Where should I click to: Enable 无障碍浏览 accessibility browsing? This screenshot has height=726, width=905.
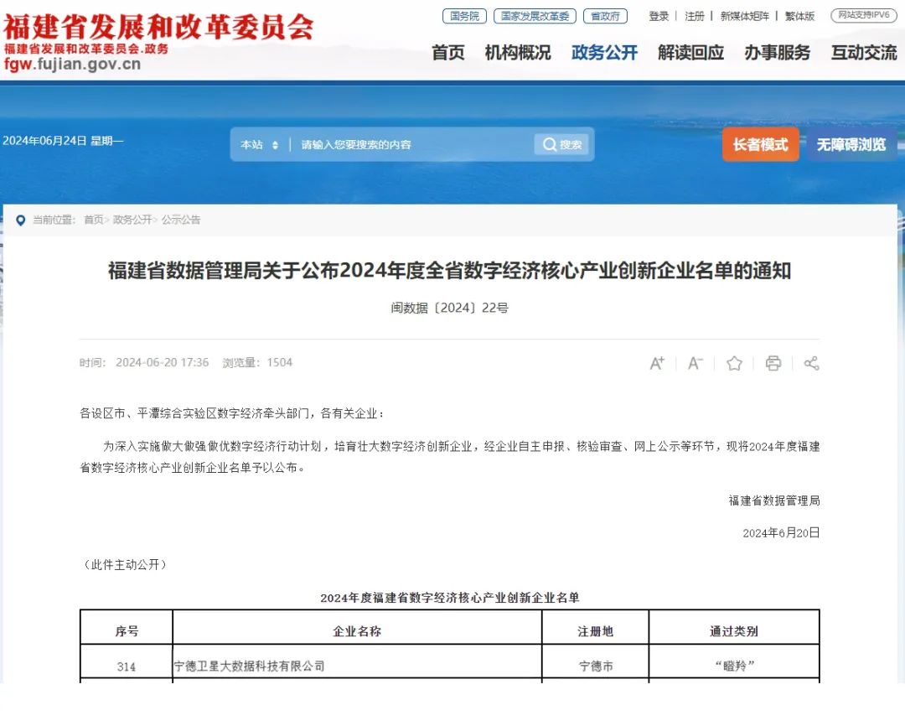851,144
